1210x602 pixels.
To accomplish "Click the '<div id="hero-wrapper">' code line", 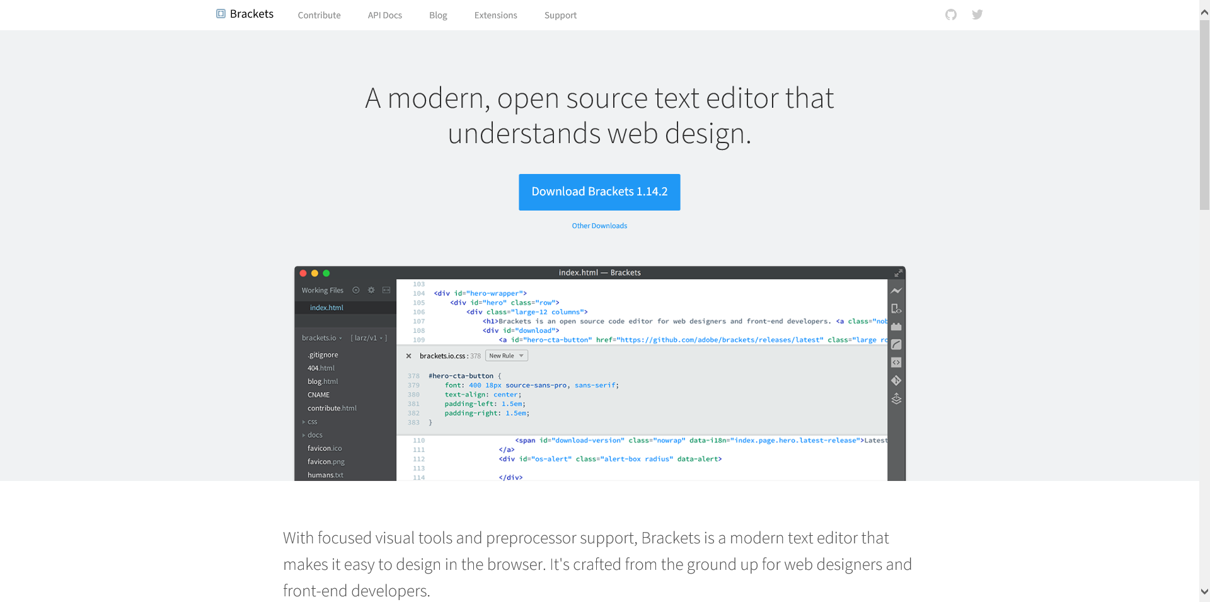I will (480, 293).
